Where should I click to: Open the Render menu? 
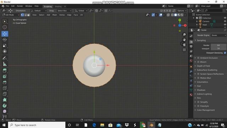20,6
